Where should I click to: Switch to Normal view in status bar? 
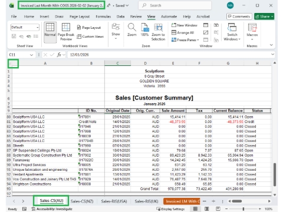click(x=195, y=209)
